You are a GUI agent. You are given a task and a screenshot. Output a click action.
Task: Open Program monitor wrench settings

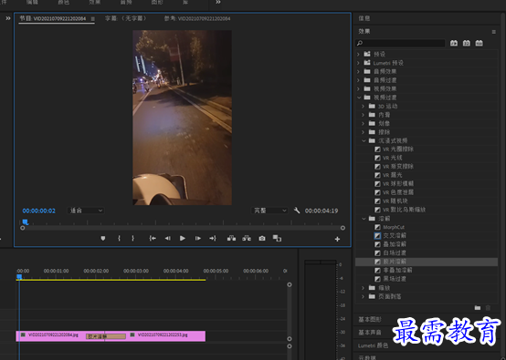tap(297, 211)
